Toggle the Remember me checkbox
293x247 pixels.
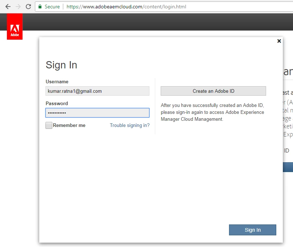(x=49, y=125)
